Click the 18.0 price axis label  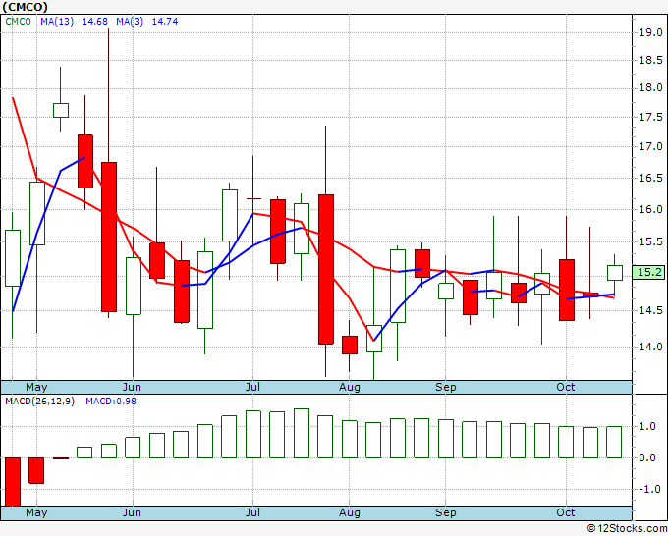650,88
